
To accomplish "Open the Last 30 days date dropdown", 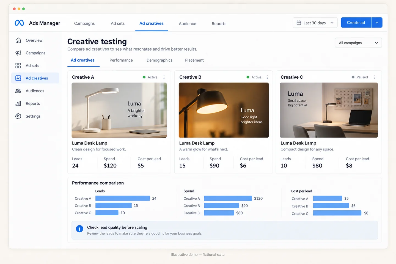I will 315,23.
